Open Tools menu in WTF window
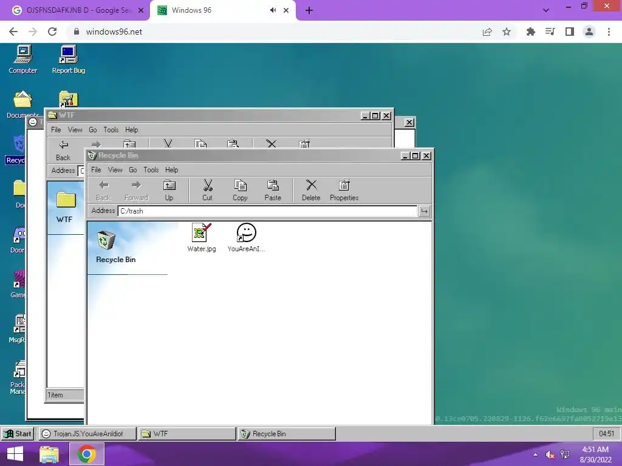Screen dimensions: 622x466 [x=111, y=130]
